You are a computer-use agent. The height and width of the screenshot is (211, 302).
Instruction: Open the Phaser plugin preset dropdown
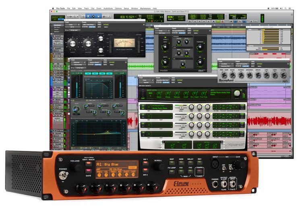178,31
